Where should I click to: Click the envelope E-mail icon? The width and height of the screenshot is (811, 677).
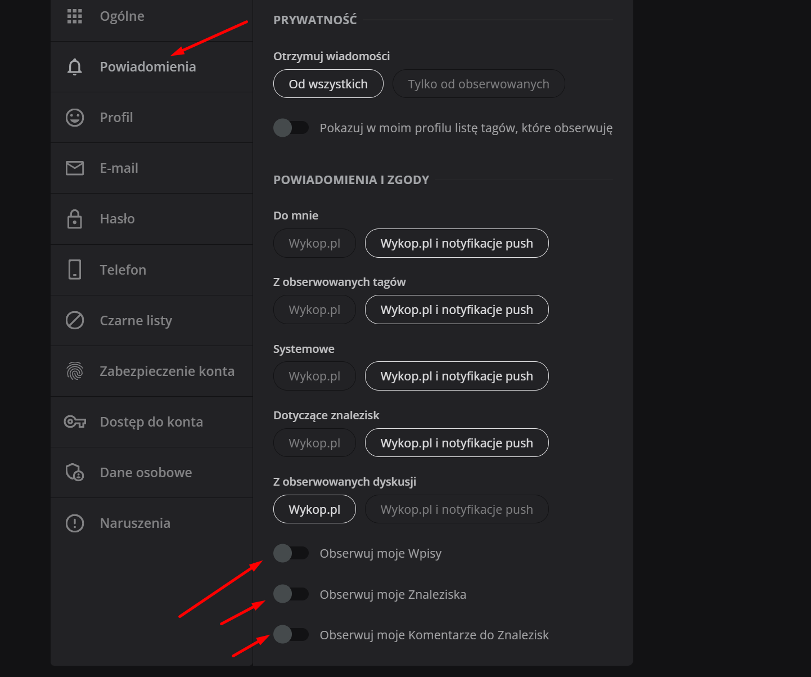click(75, 168)
